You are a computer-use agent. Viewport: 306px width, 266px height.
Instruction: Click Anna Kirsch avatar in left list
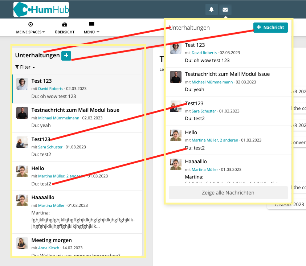[22, 243]
